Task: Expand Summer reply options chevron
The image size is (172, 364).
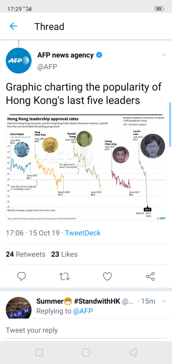Action: pos(163,301)
